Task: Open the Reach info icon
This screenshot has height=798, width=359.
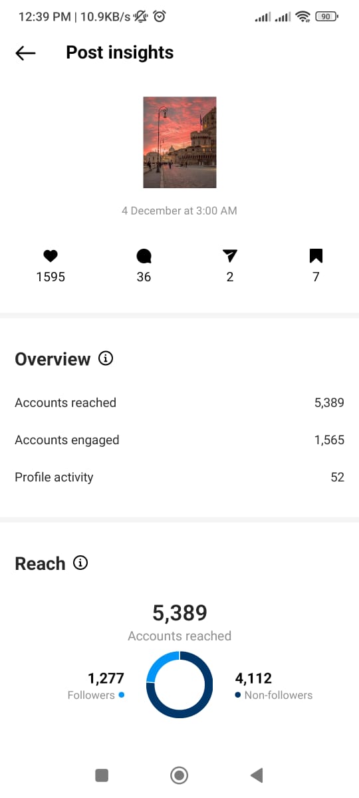Action: tap(80, 563)
